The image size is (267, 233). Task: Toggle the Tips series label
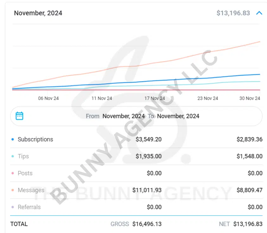[x=23, y=156]
